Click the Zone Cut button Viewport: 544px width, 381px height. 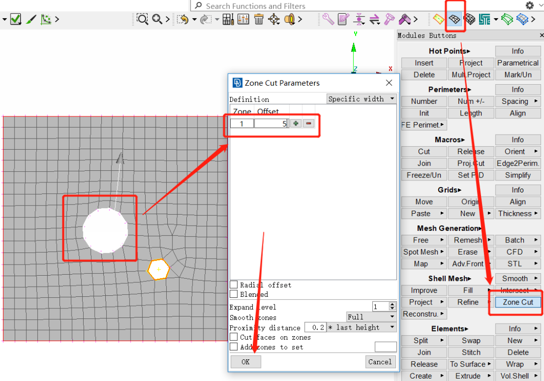coord(518,302)
